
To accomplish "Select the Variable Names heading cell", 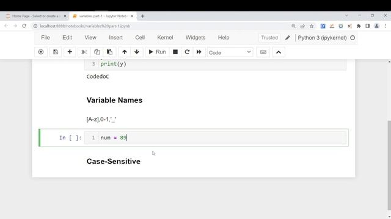I will pyautogui.click(x=114, y=100).
